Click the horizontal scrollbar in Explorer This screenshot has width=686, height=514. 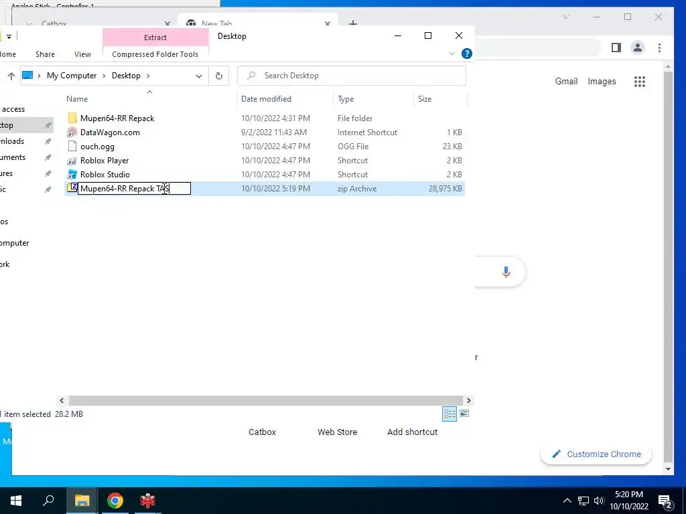[265, 400]
